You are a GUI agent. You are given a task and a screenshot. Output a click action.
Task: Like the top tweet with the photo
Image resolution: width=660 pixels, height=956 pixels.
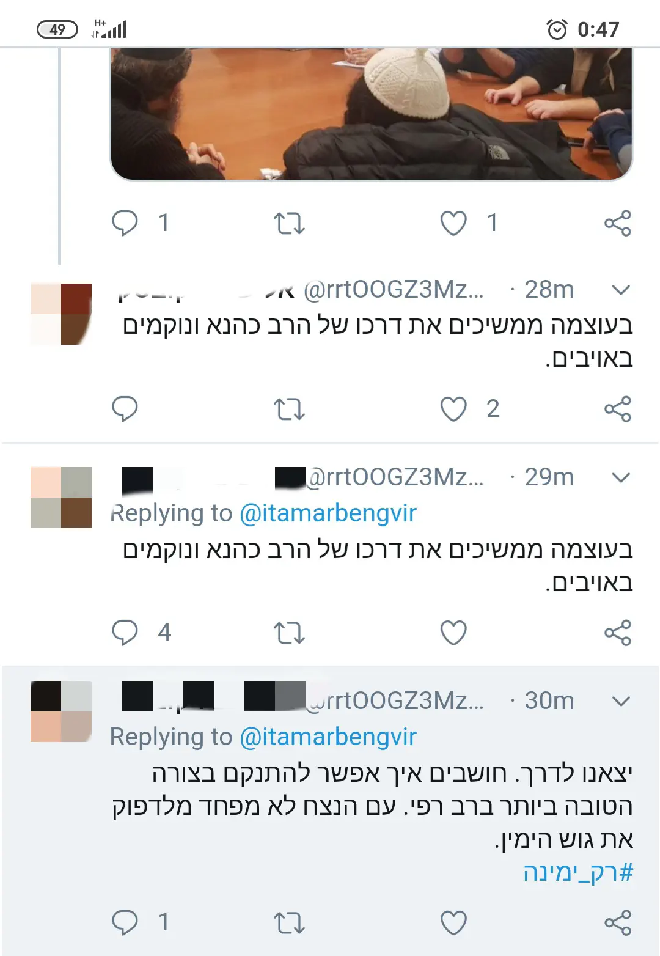point(453,223)
